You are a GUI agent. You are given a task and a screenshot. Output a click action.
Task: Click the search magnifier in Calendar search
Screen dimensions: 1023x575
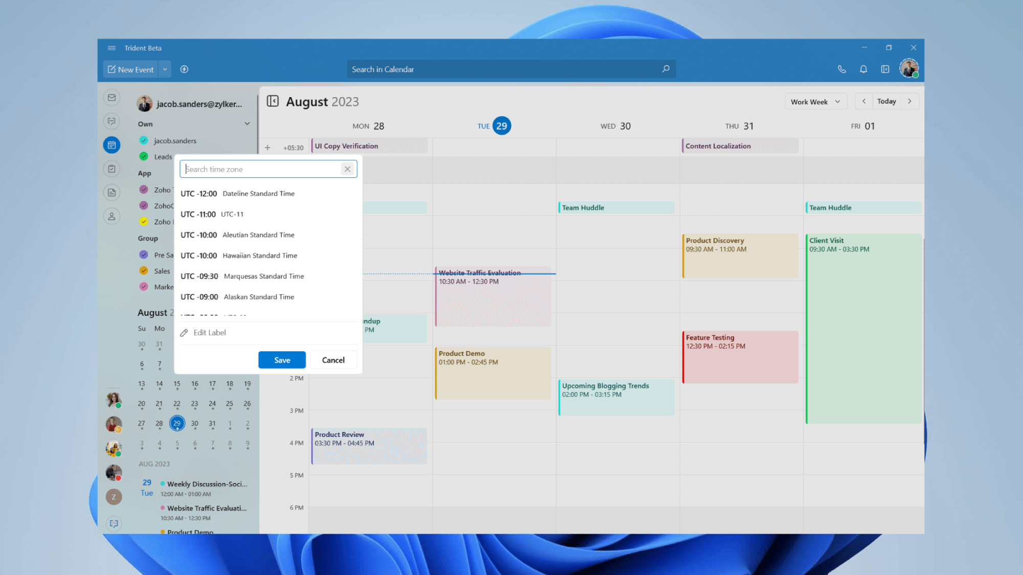[665, 69]
